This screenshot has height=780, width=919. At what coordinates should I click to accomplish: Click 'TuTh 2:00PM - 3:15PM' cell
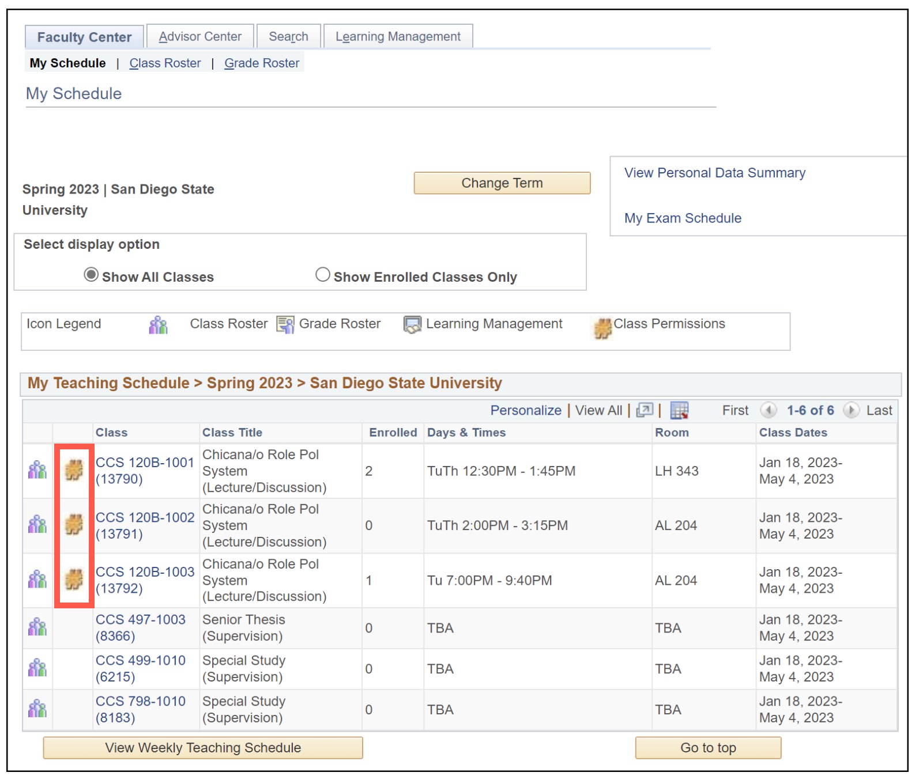click(x=537, y=525)
